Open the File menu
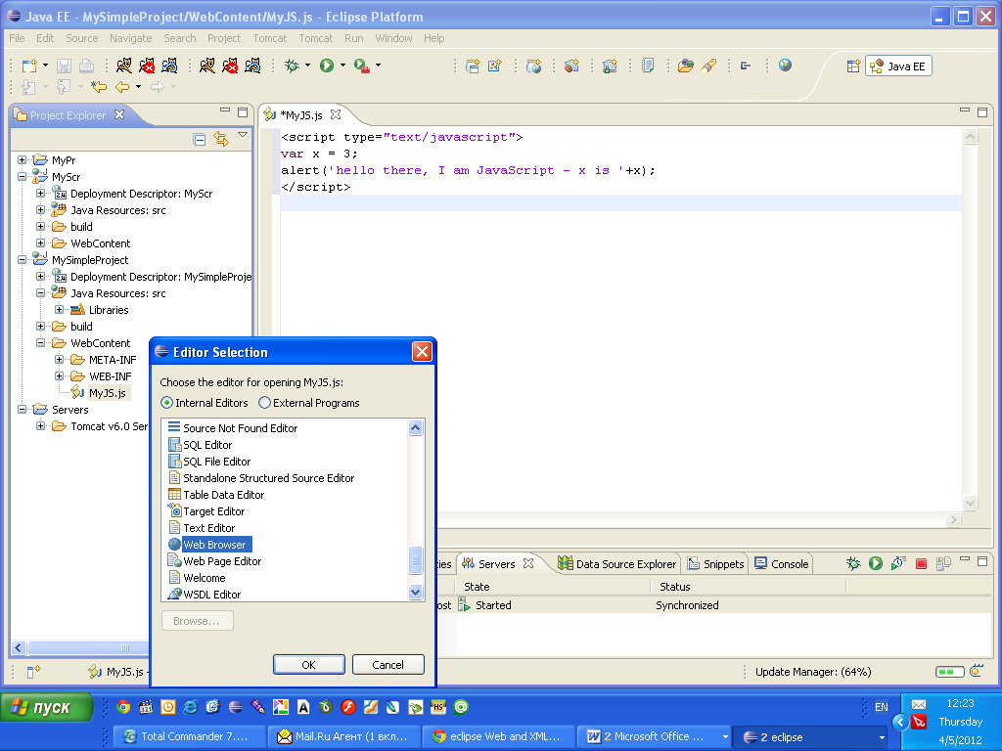 [17, 38]
